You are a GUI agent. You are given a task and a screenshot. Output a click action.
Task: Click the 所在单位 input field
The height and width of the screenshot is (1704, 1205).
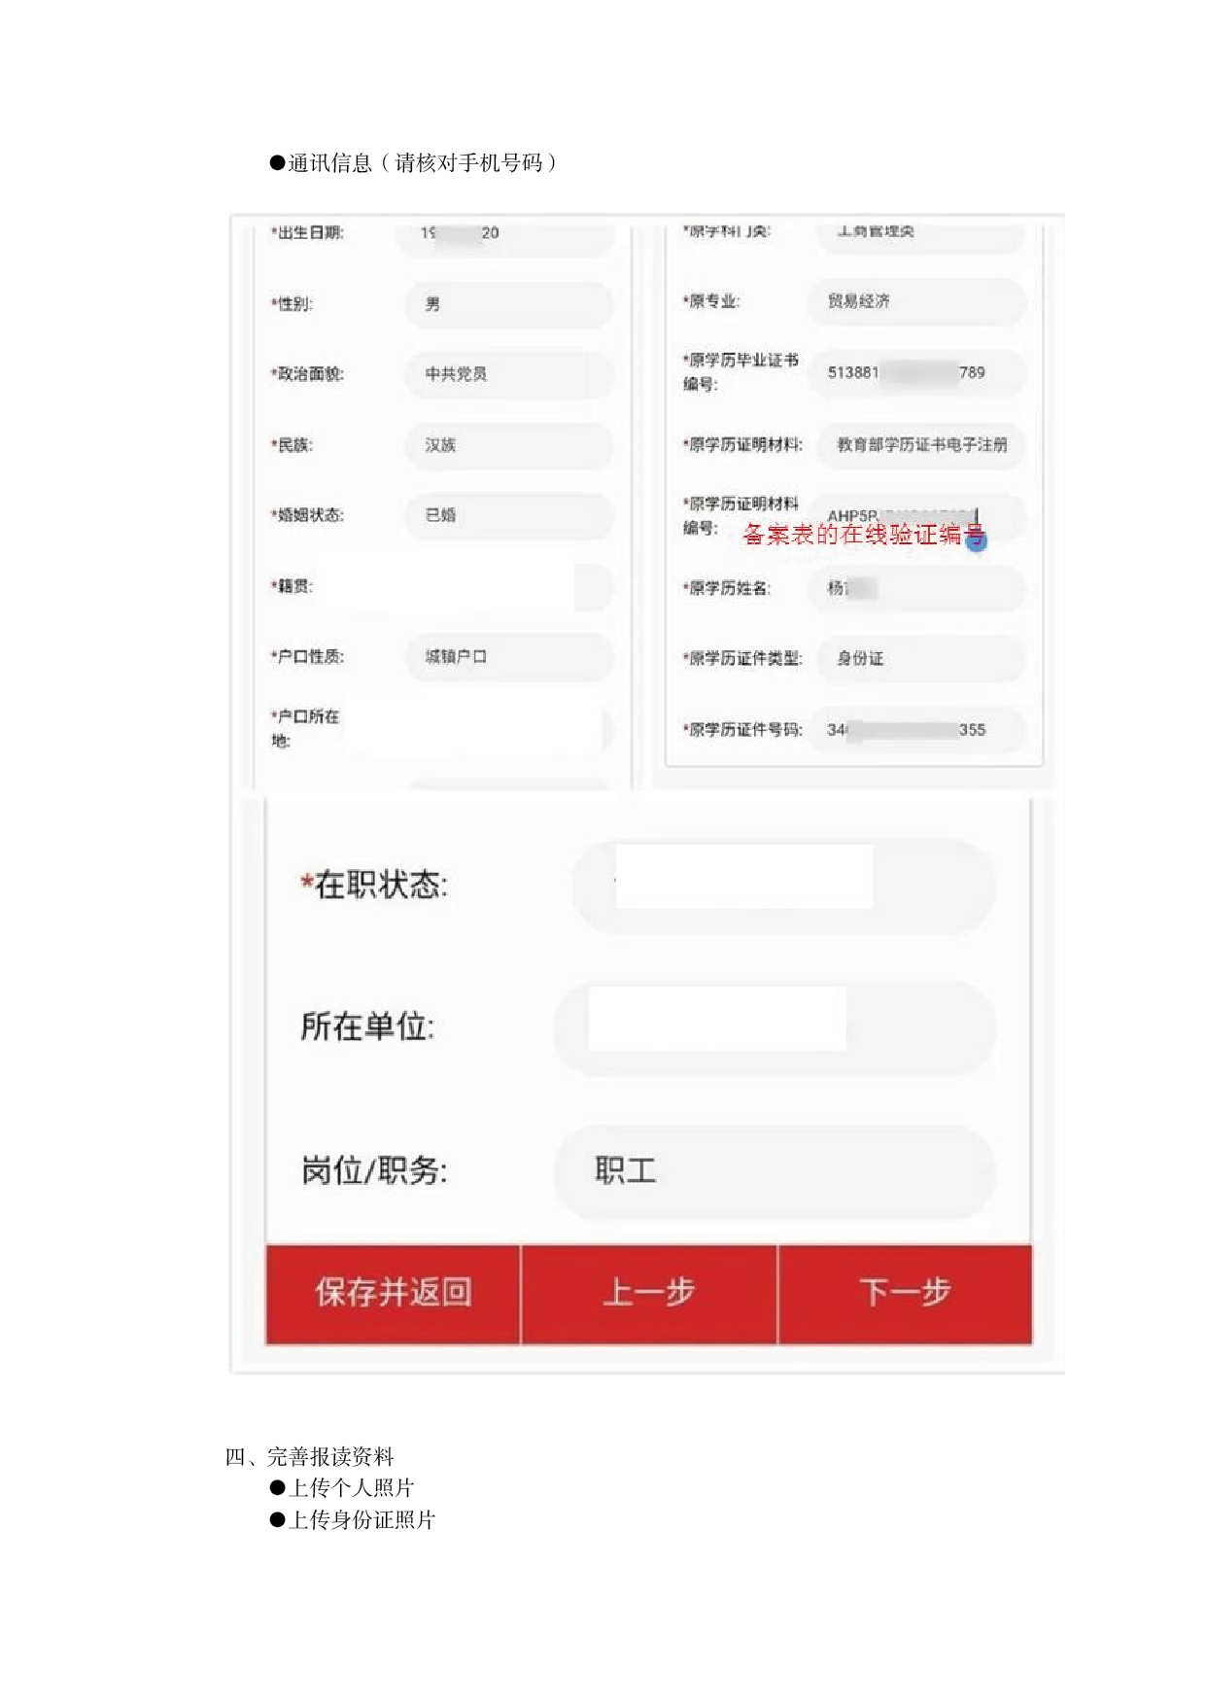(775, 1026)
